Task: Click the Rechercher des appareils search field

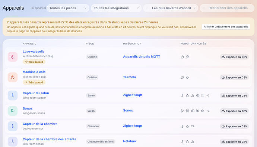Action: click(227, 8)
